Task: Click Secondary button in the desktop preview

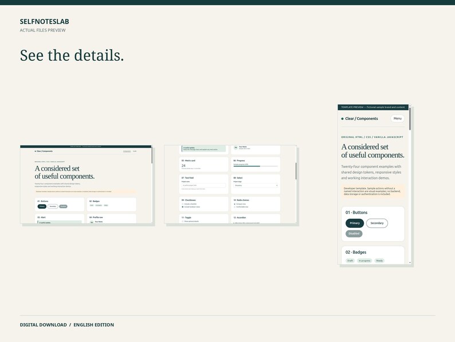Action: [53, 207]
